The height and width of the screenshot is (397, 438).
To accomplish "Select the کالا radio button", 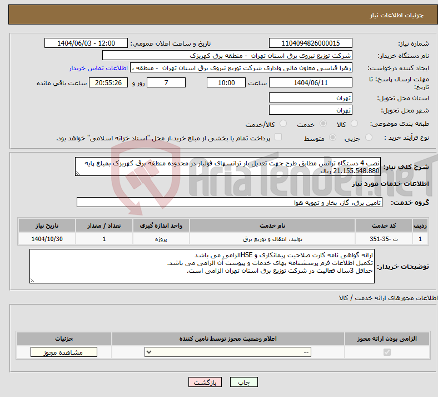I will coord(354,124).
